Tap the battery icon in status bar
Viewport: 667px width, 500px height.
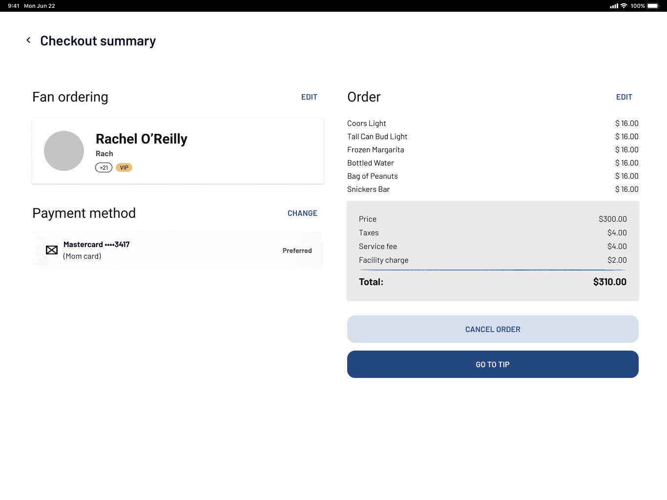[x=653, y=6]
